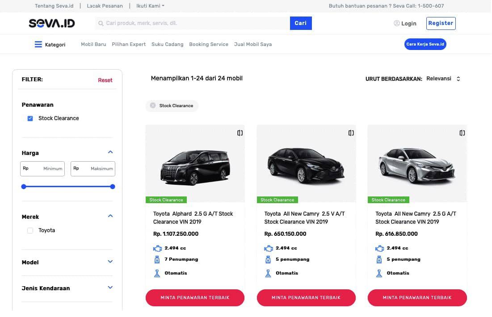Click engine icon on Camry 2.5 V card
Viewport: 492px width, 317px height.
tap(268, 248)
